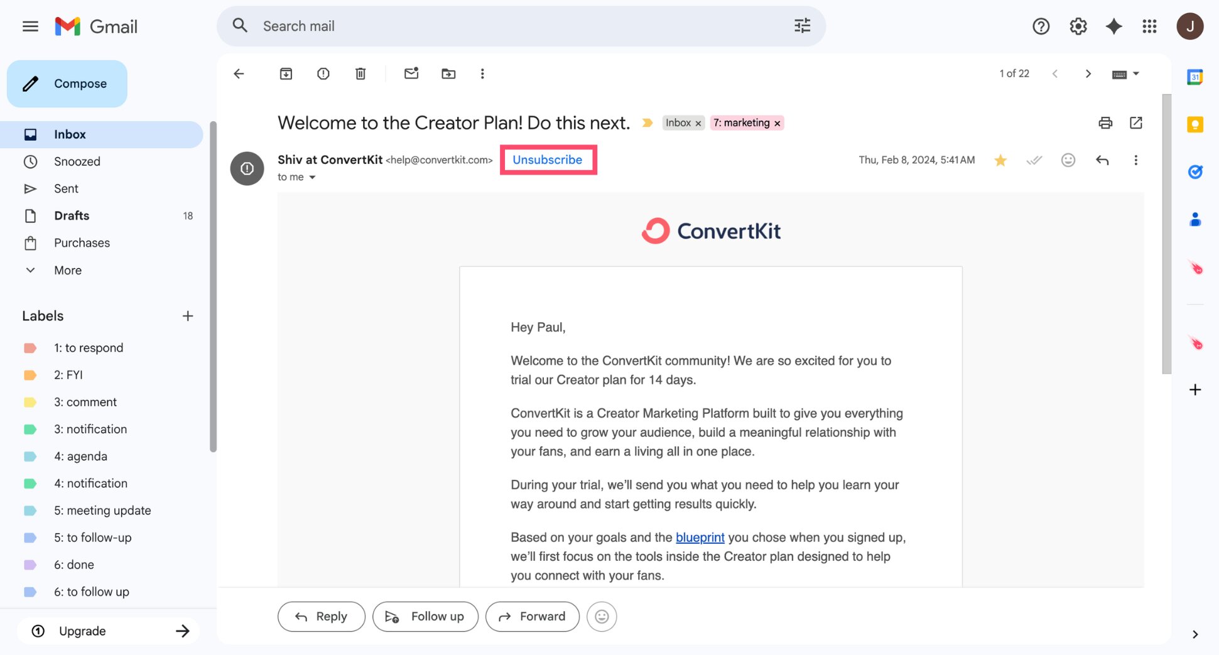The height and width of the screenshot is (655, 1219).
Task: Click the red swatch beside '1: to respond'
Action: tap(30, 347)
